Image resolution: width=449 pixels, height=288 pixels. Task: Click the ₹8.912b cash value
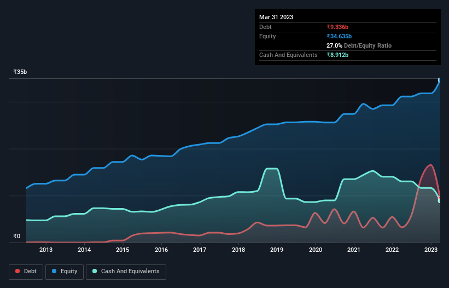[x=337, y=55]
